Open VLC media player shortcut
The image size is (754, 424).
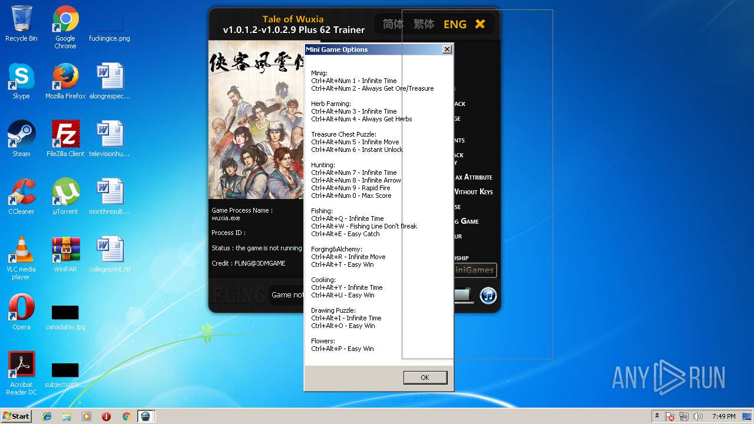pos(21,259)
